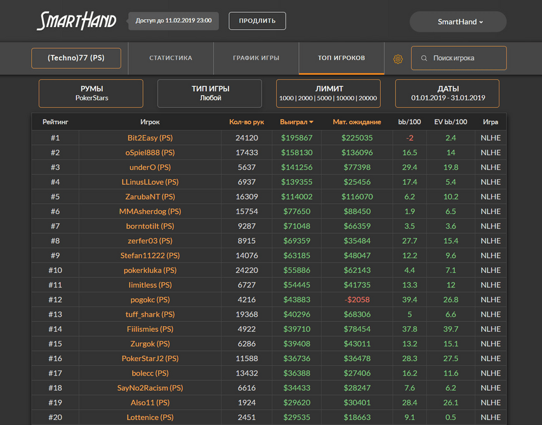The height and width of the screenshot is (425, 542).
Task: Click the search magnifier icon
Action: pos(424,58)
